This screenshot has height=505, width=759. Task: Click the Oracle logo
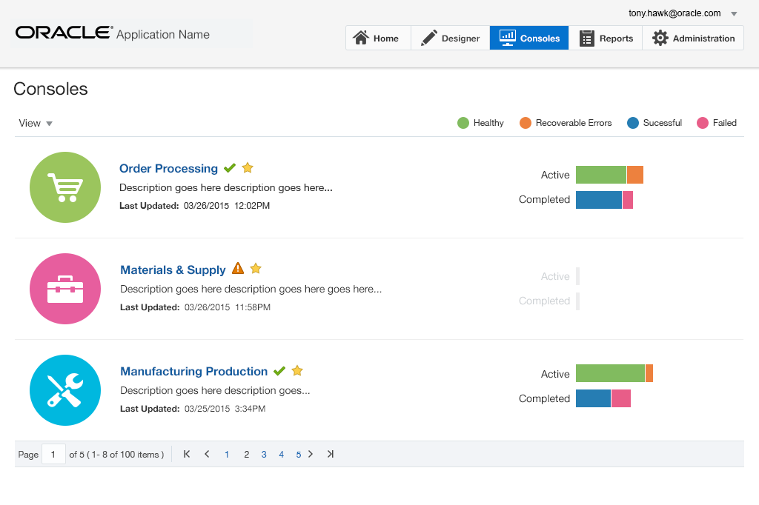pyautogui.click(x=64, y=33)
